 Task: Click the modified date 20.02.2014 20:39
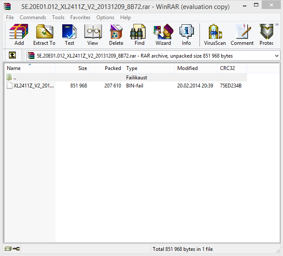point(195,85)
